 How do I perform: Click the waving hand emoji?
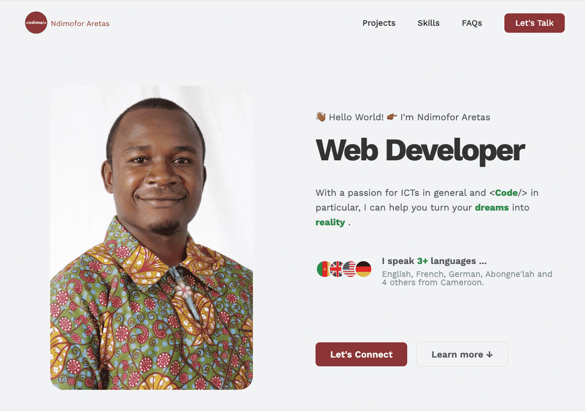[x=320, y=117]
